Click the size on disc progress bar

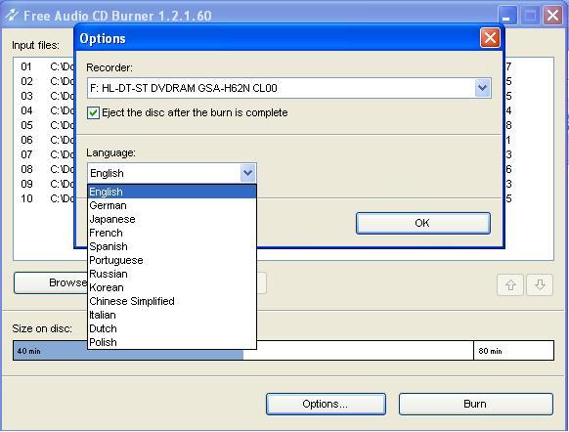click(x=284, y=350)
